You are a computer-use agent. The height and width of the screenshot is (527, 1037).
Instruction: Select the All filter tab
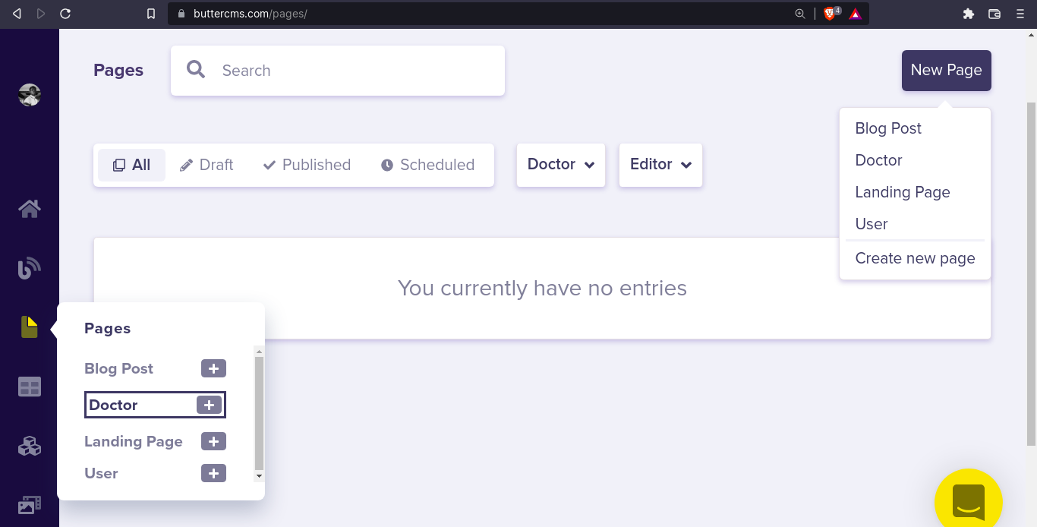[x=131, y=165]
